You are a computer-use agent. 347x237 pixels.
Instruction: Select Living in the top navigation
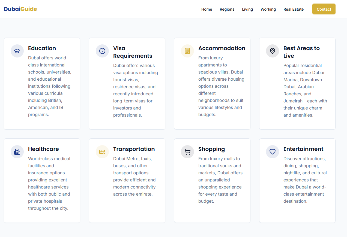click(x=247, y=9)
